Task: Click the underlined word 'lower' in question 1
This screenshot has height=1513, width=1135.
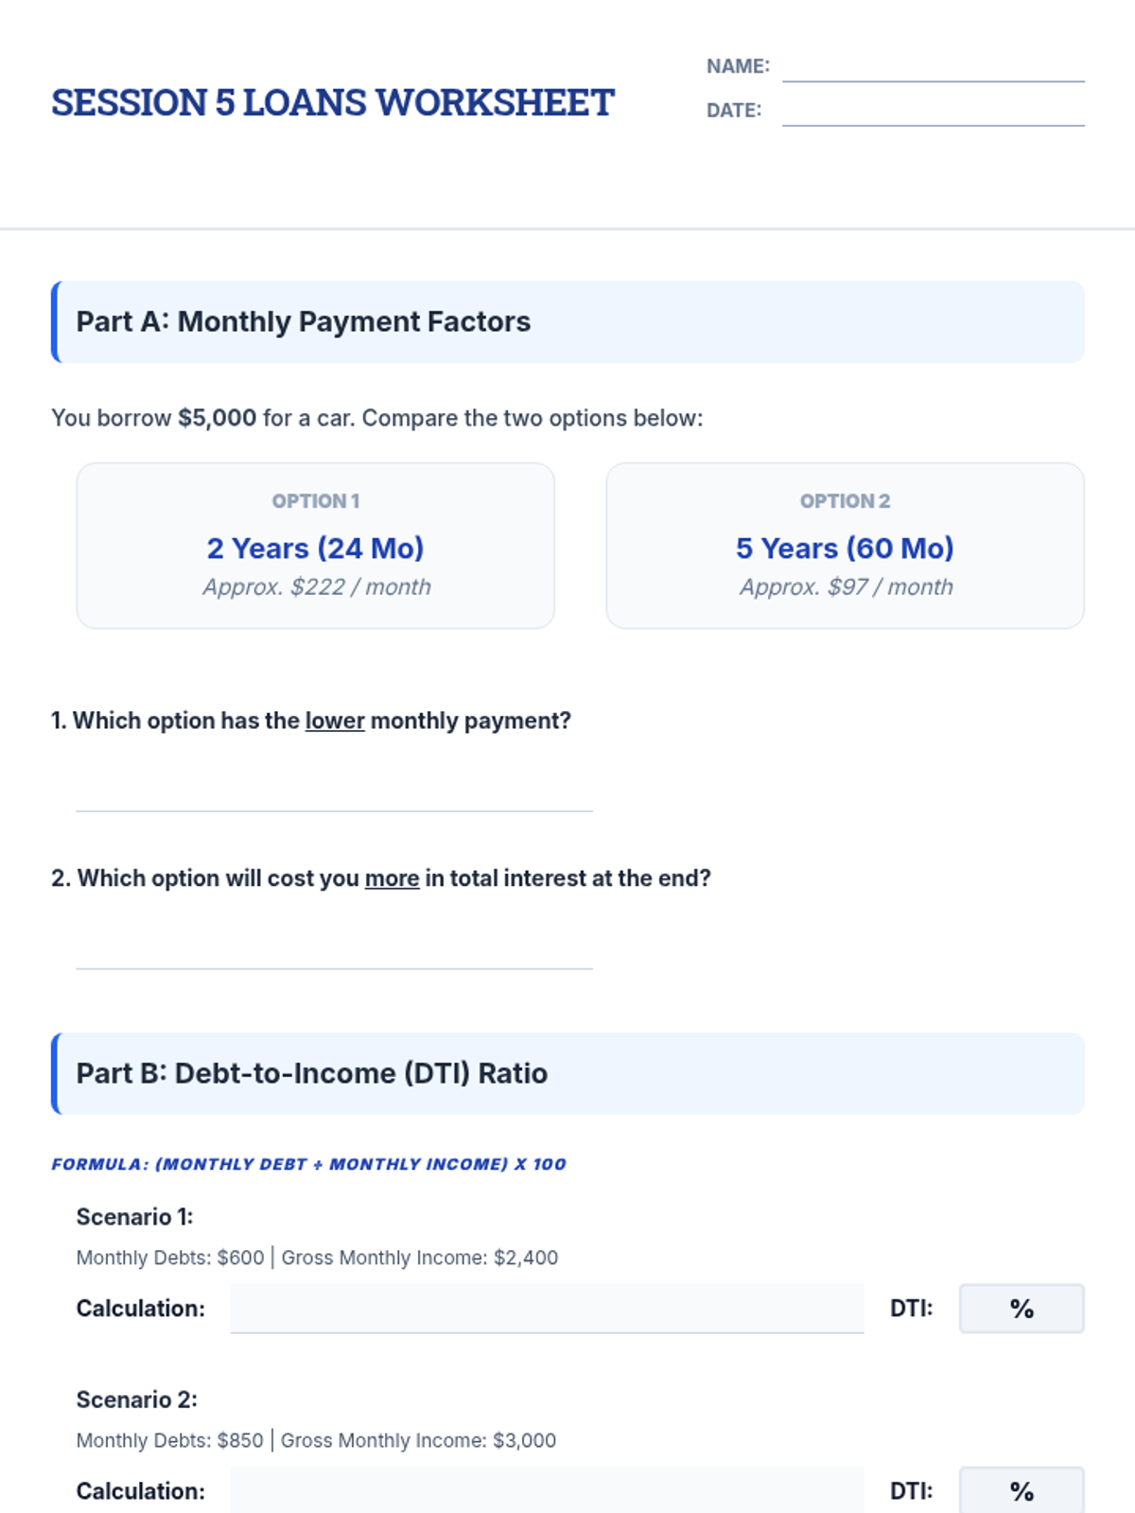Action: click(335, 721)
